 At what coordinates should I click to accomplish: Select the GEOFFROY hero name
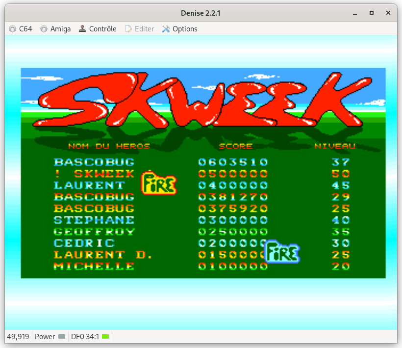[x=94, y=232]
